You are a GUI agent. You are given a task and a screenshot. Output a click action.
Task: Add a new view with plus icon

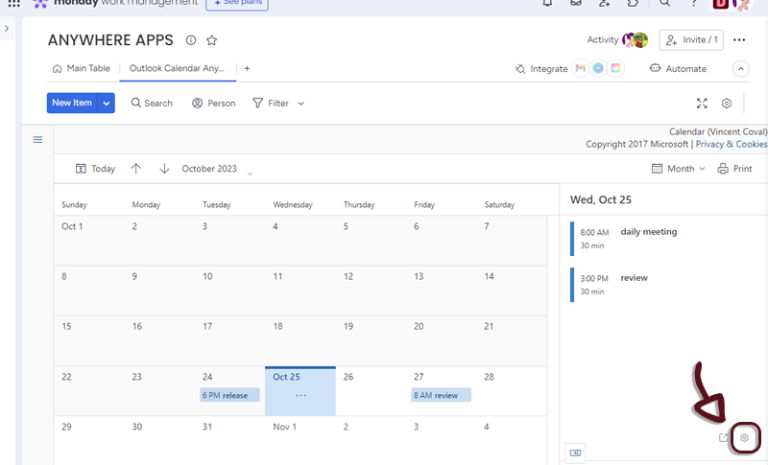247,69
